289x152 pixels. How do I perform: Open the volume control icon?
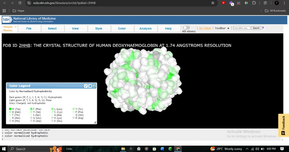tap(257, 149)
